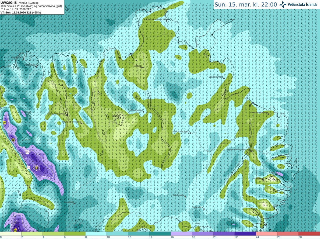Click the 4–6 m/s legend color swatch
Viewport: 320px width, 239px height.
coord(53,234)
